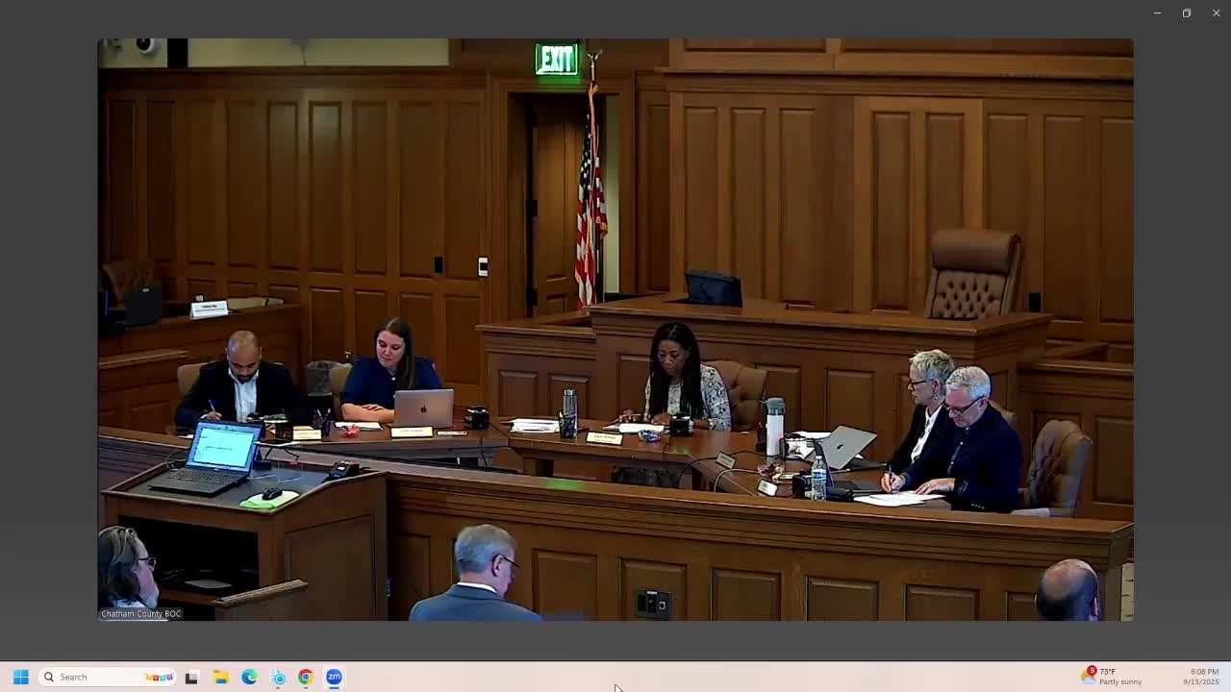
Task: Click the Chatham County BOC name label
Action: tap(141, 613)
